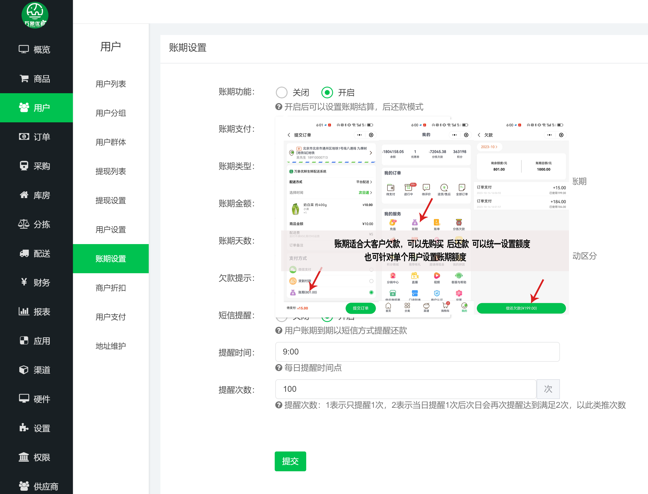打开配送管理图标
The width and height of the screenshot is (648, 494).
pyautogui.click(x=36, y=253)
